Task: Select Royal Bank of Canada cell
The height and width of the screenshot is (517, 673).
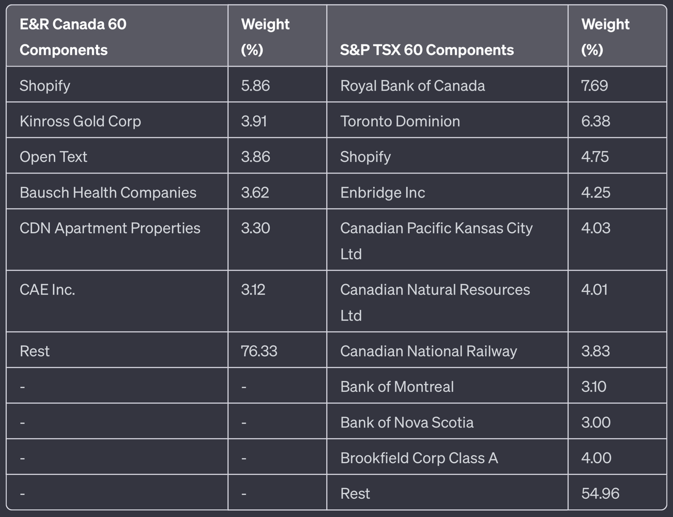Action: [412, 85]
